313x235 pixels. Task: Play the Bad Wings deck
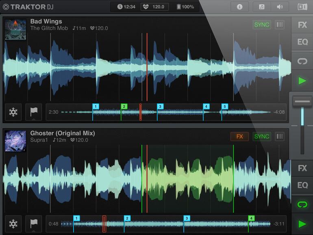pos(302,81)
